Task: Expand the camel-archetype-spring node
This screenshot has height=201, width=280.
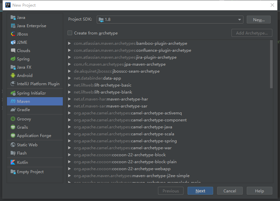Action: coord(70,141)
